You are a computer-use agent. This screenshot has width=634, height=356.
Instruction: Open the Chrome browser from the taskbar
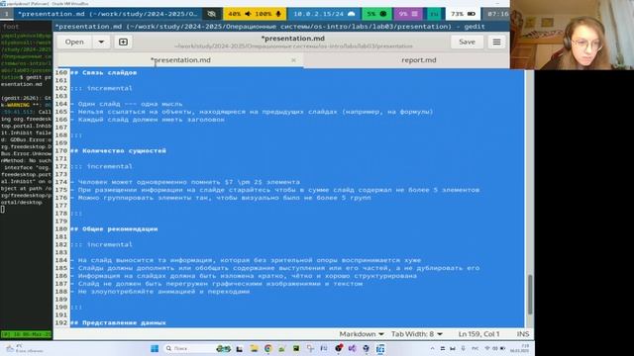[267, 348]
